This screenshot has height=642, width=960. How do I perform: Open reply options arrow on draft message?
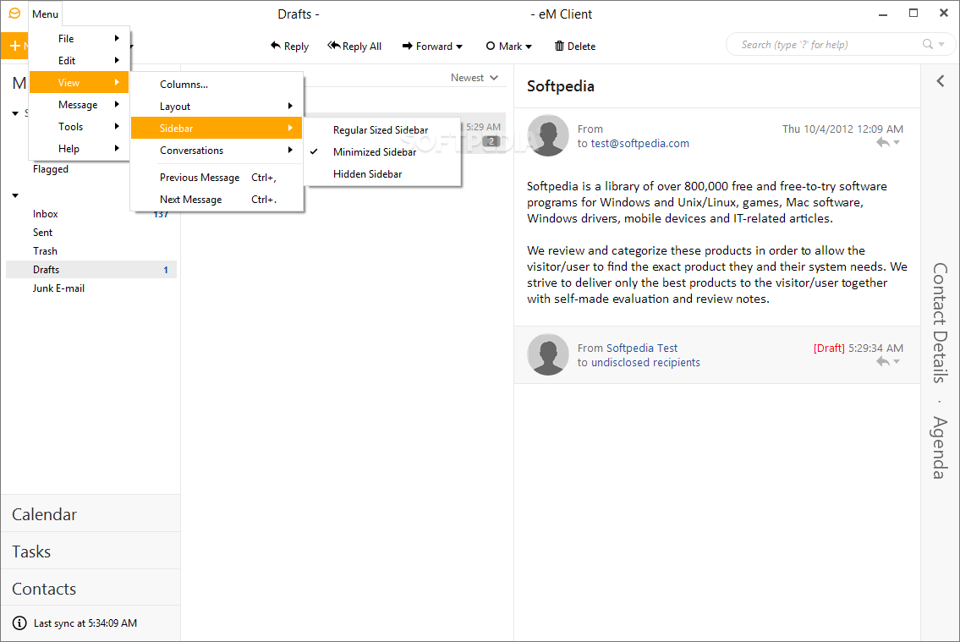897,362
